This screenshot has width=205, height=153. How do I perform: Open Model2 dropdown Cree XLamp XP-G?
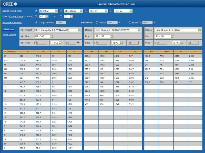click(118, 30)
